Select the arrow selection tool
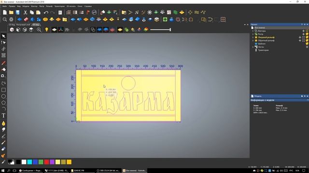 pyautogui.click(x=3, y=36)
